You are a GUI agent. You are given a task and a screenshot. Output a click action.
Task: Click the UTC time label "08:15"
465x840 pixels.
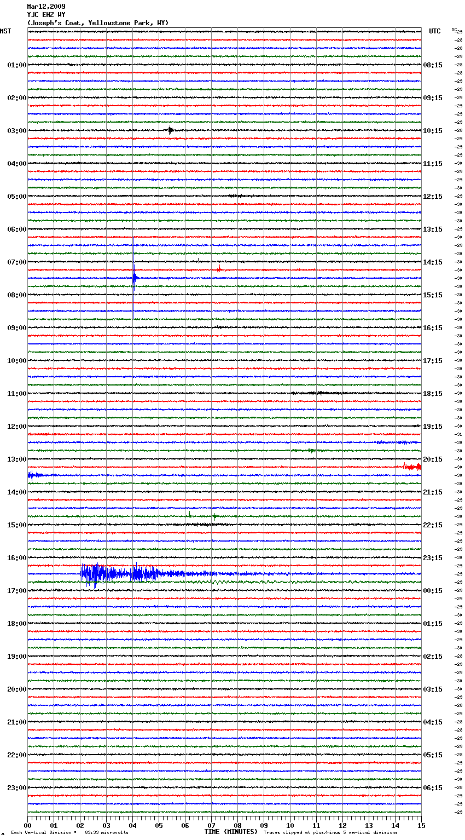(x=433, y=65)
